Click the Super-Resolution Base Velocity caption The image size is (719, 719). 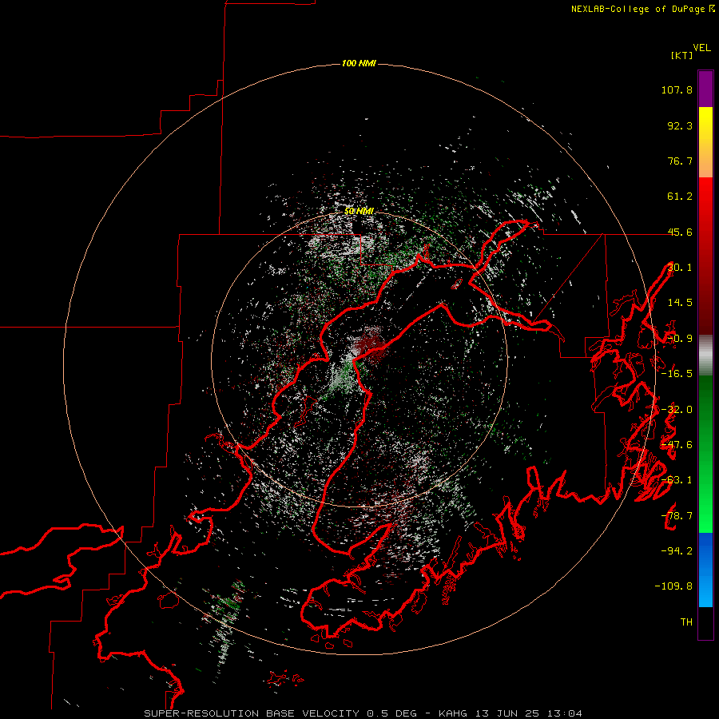tap(363, 713)
